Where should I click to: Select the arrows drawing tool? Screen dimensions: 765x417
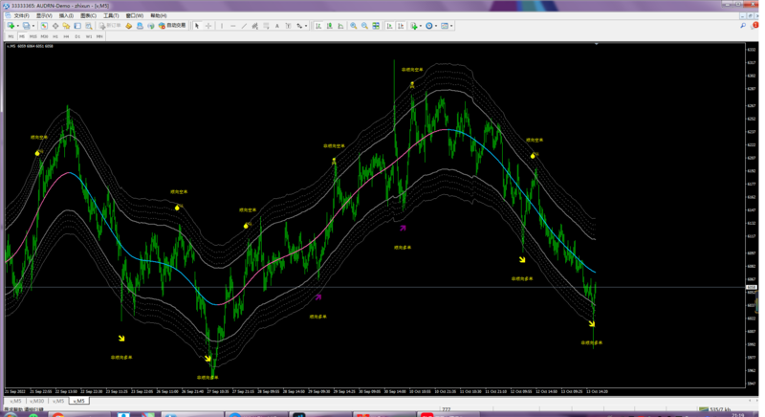pos(299,26)
